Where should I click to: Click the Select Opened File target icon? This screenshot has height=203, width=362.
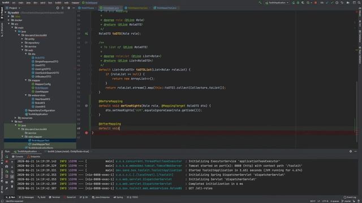click(58, 8)
